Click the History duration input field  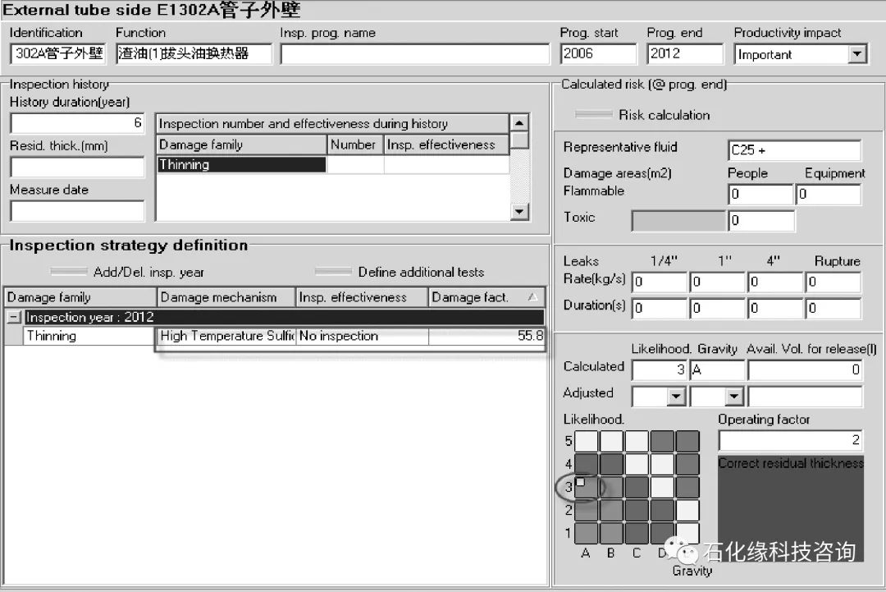coord(77,123)
